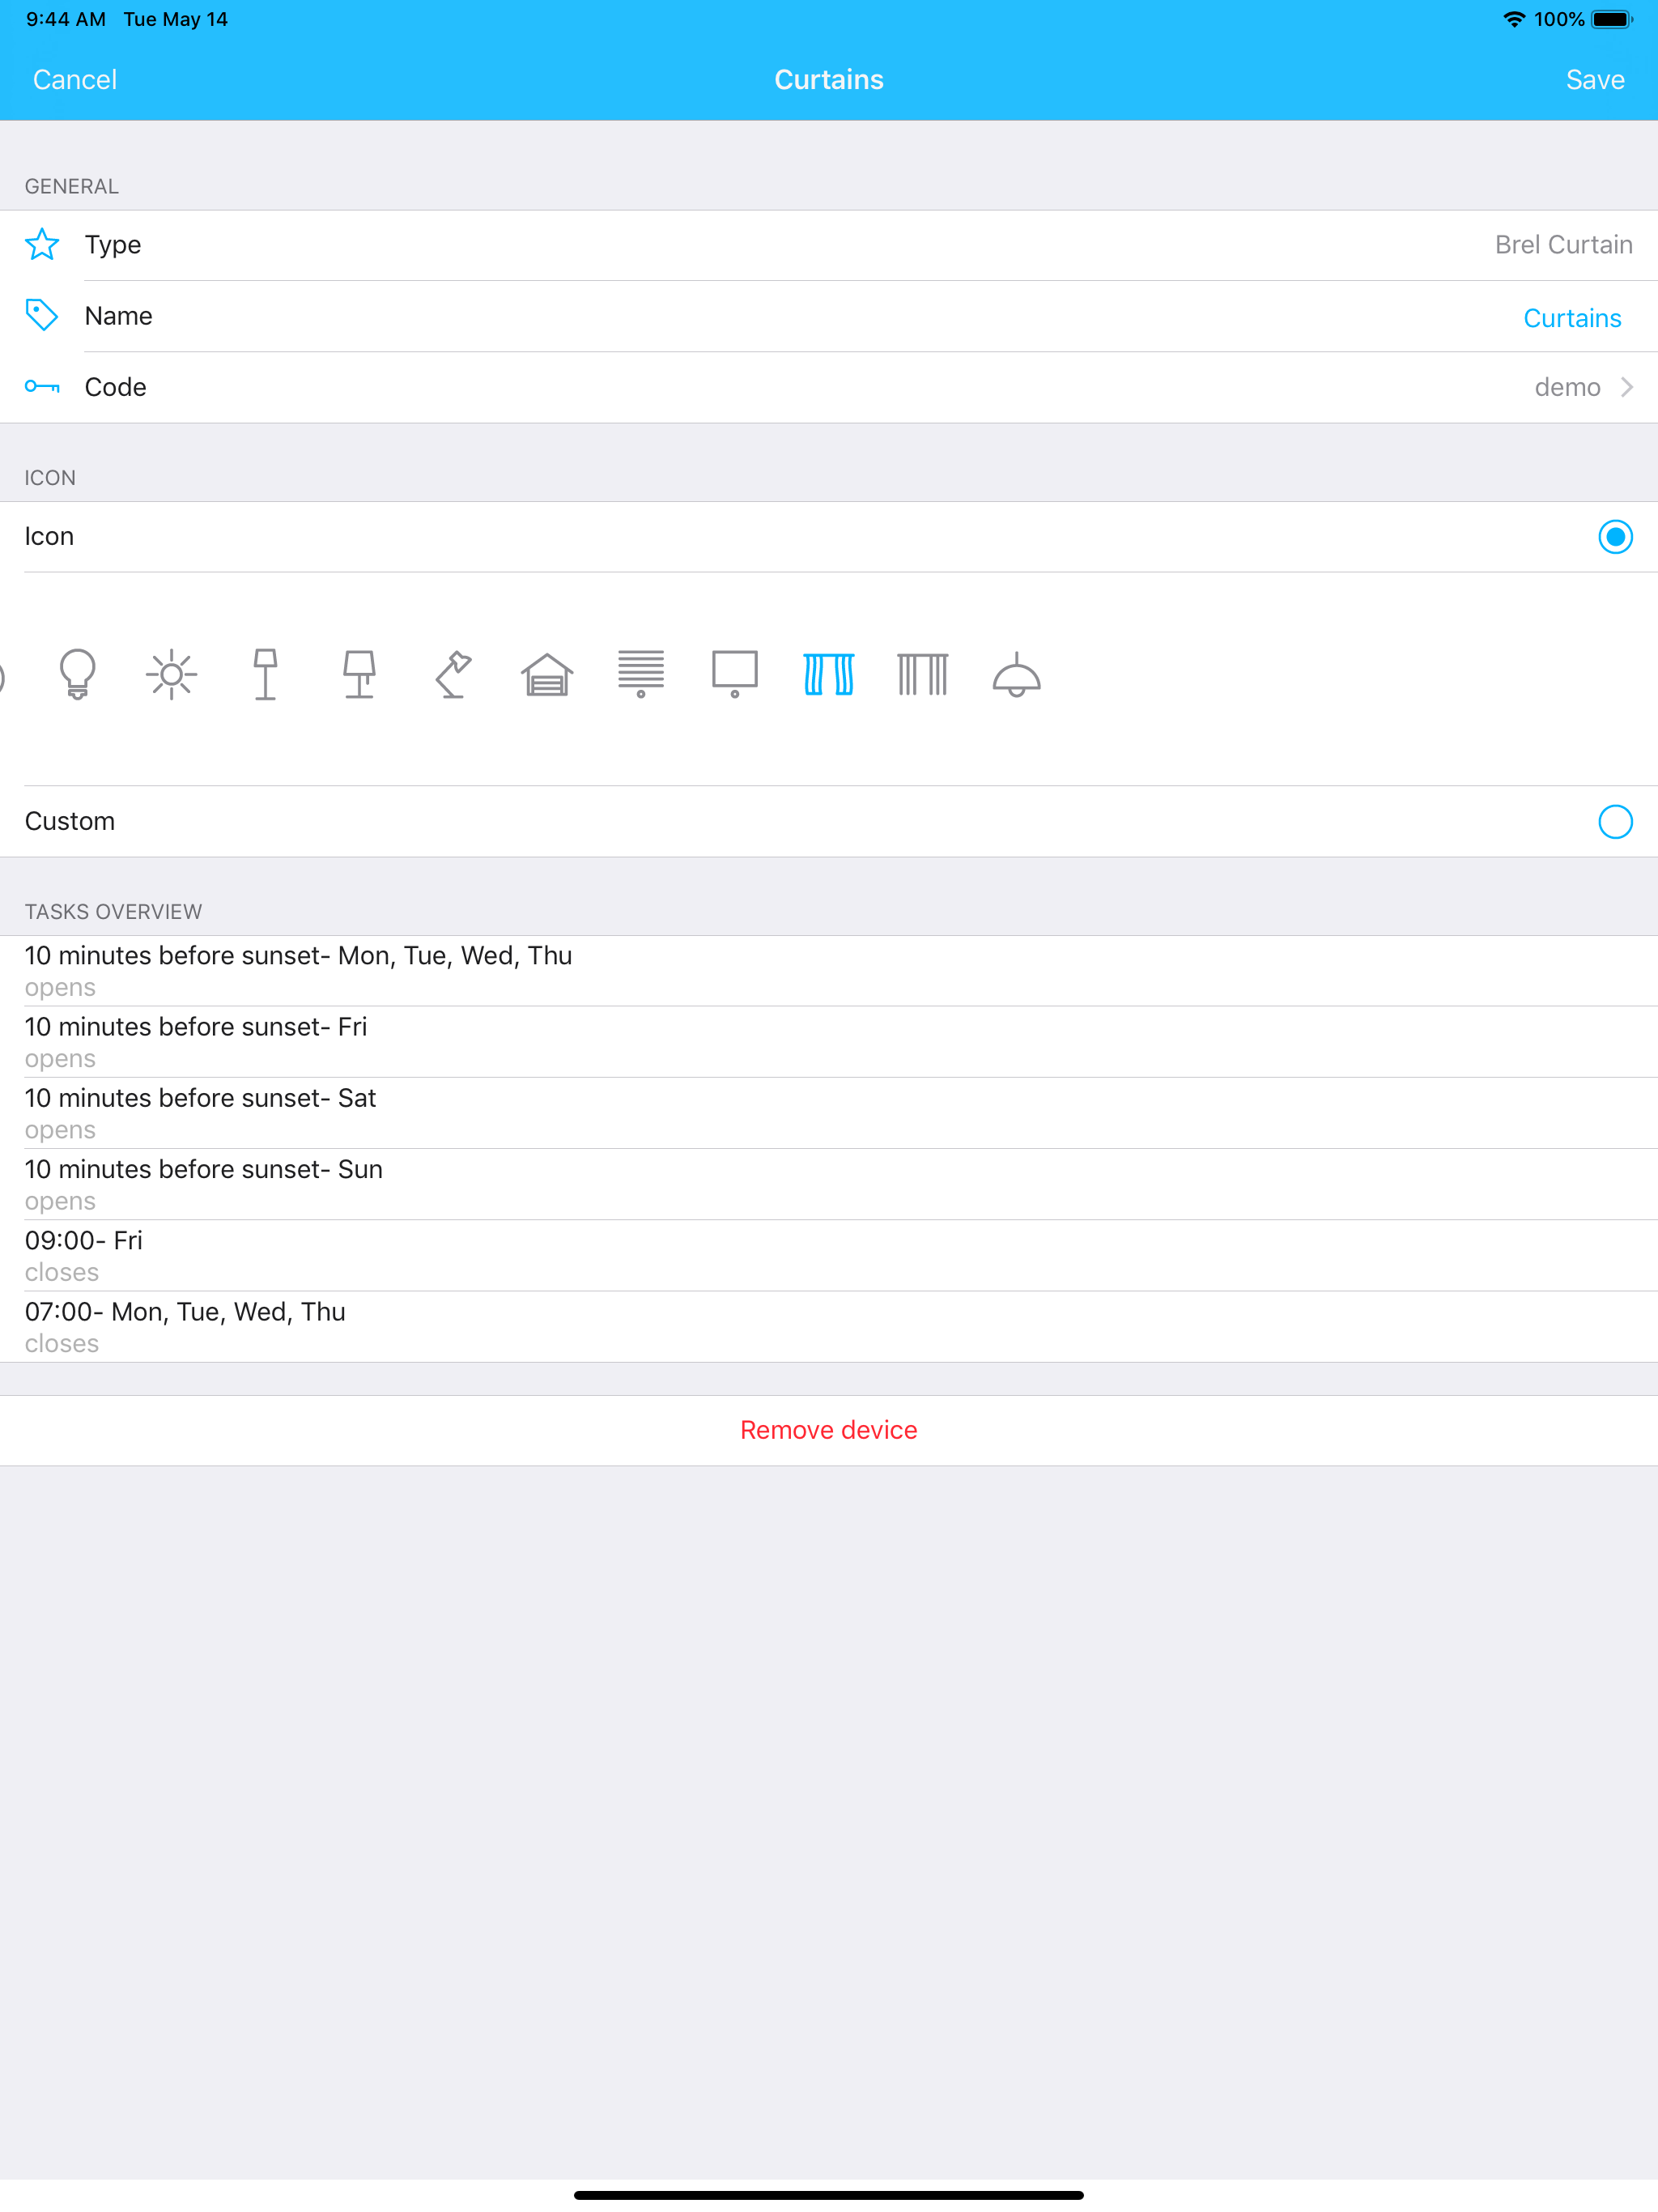The height and width of the screenshot is (2212, 1658).
Task: Select the table lamp icon
Action: [359, 674]
